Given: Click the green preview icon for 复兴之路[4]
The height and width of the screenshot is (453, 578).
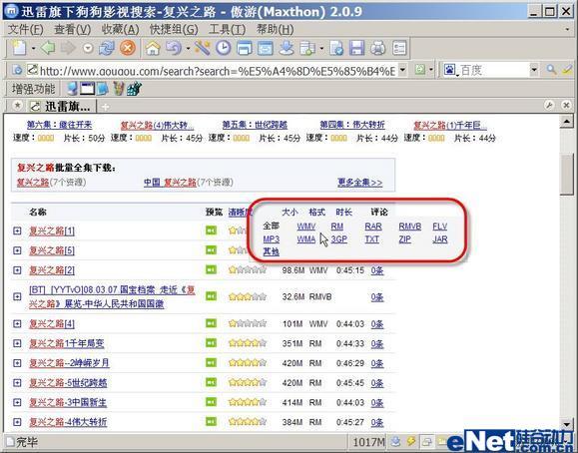Looking at the screenshot, I should 212,323.
